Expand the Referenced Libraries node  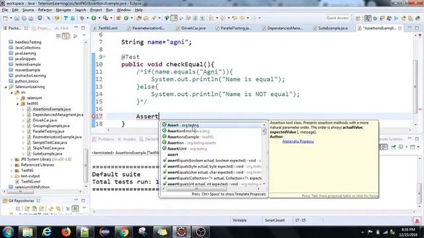pos(12,165)
